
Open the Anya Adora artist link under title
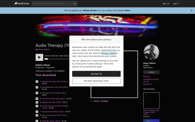(x=44, y=49)
